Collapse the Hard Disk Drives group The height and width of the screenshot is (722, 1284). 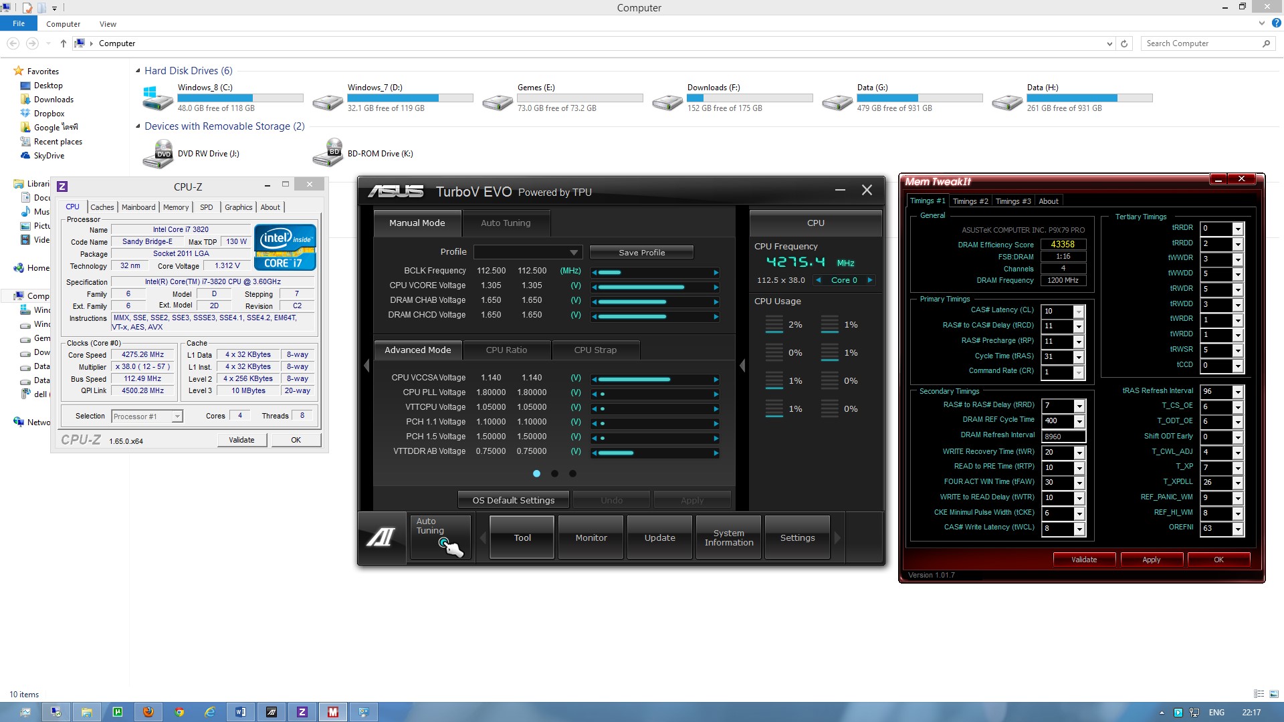click(138, 71)
